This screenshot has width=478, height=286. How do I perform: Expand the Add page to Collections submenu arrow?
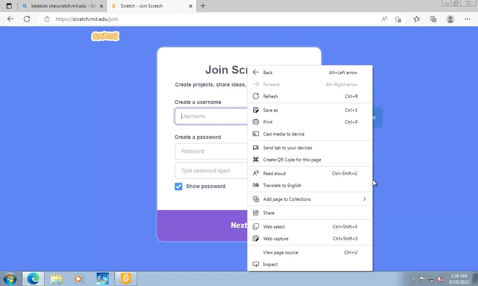point(364,199)
